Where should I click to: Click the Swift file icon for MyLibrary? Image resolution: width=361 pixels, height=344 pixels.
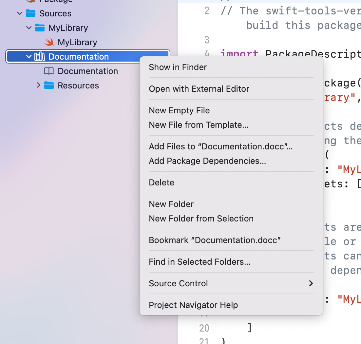(x=49, y=42)
